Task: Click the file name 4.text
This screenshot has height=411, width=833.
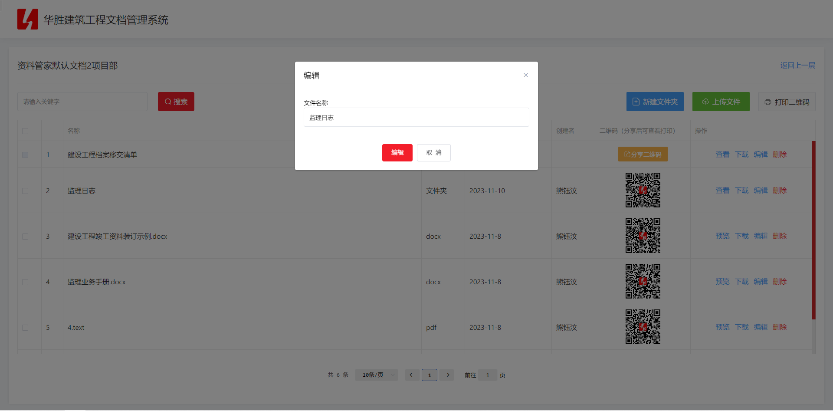Action: pos(76,328)
